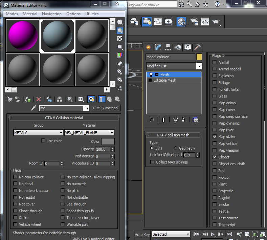Click Select by Material icon
The image size is (267, 240).
coord(120,80)
